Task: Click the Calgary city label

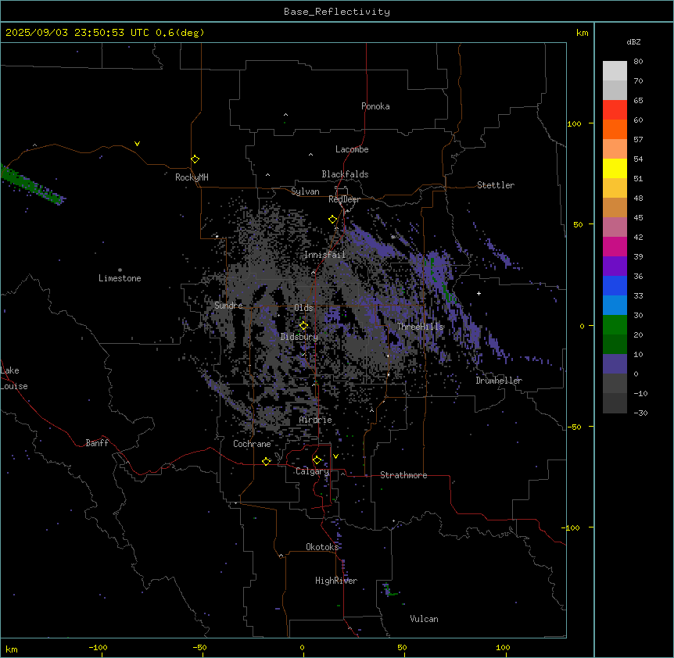Action: 312,471
